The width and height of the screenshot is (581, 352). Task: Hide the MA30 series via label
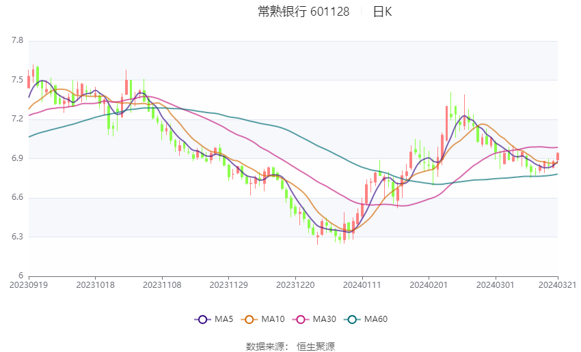(324, 319)
